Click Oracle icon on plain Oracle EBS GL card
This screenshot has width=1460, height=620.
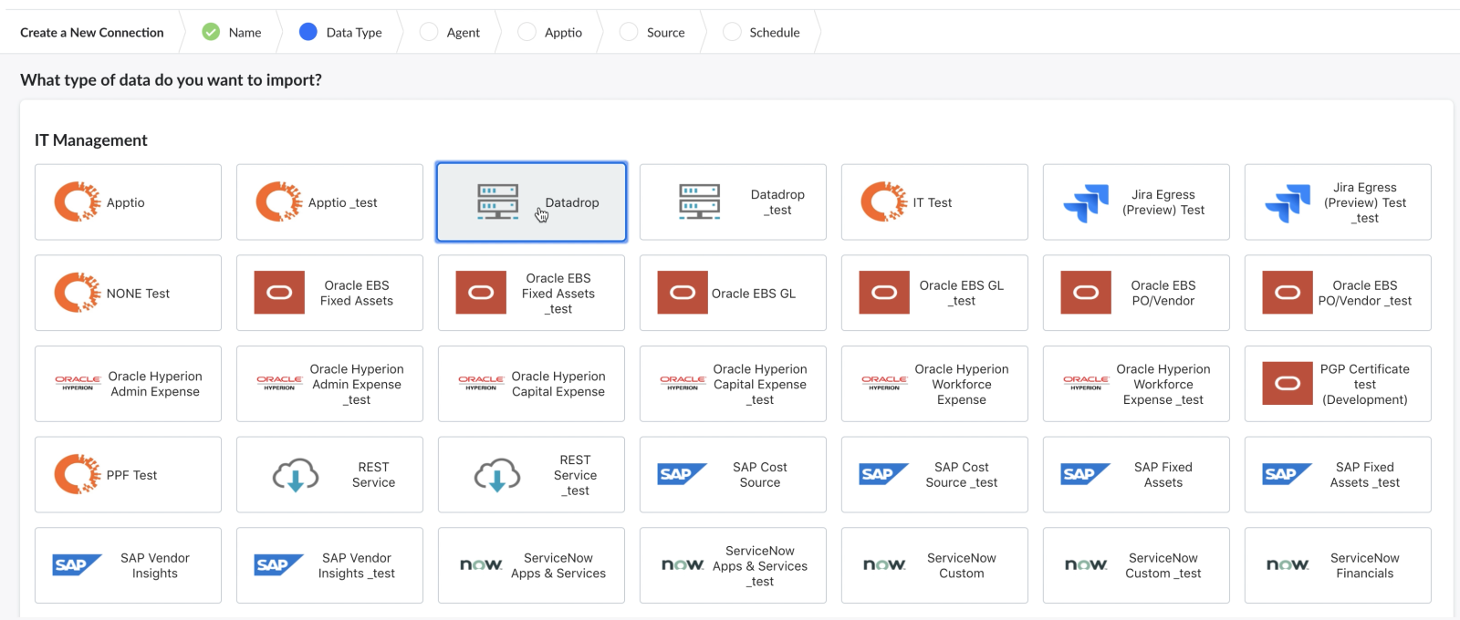click(x=683, y=293)
